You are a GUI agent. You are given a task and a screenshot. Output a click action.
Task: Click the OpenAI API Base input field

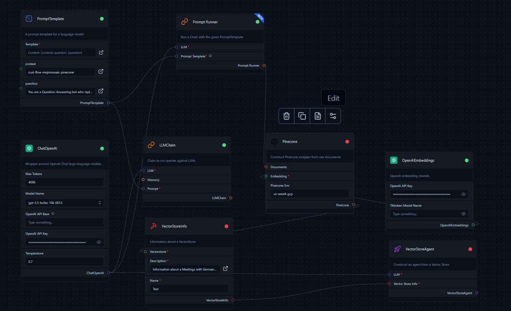64,222
